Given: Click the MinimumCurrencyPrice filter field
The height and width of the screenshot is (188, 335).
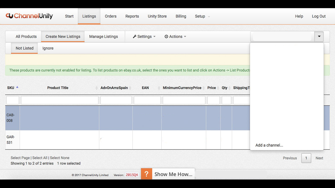Looking at the screenshot, I should tap(184, 100).
